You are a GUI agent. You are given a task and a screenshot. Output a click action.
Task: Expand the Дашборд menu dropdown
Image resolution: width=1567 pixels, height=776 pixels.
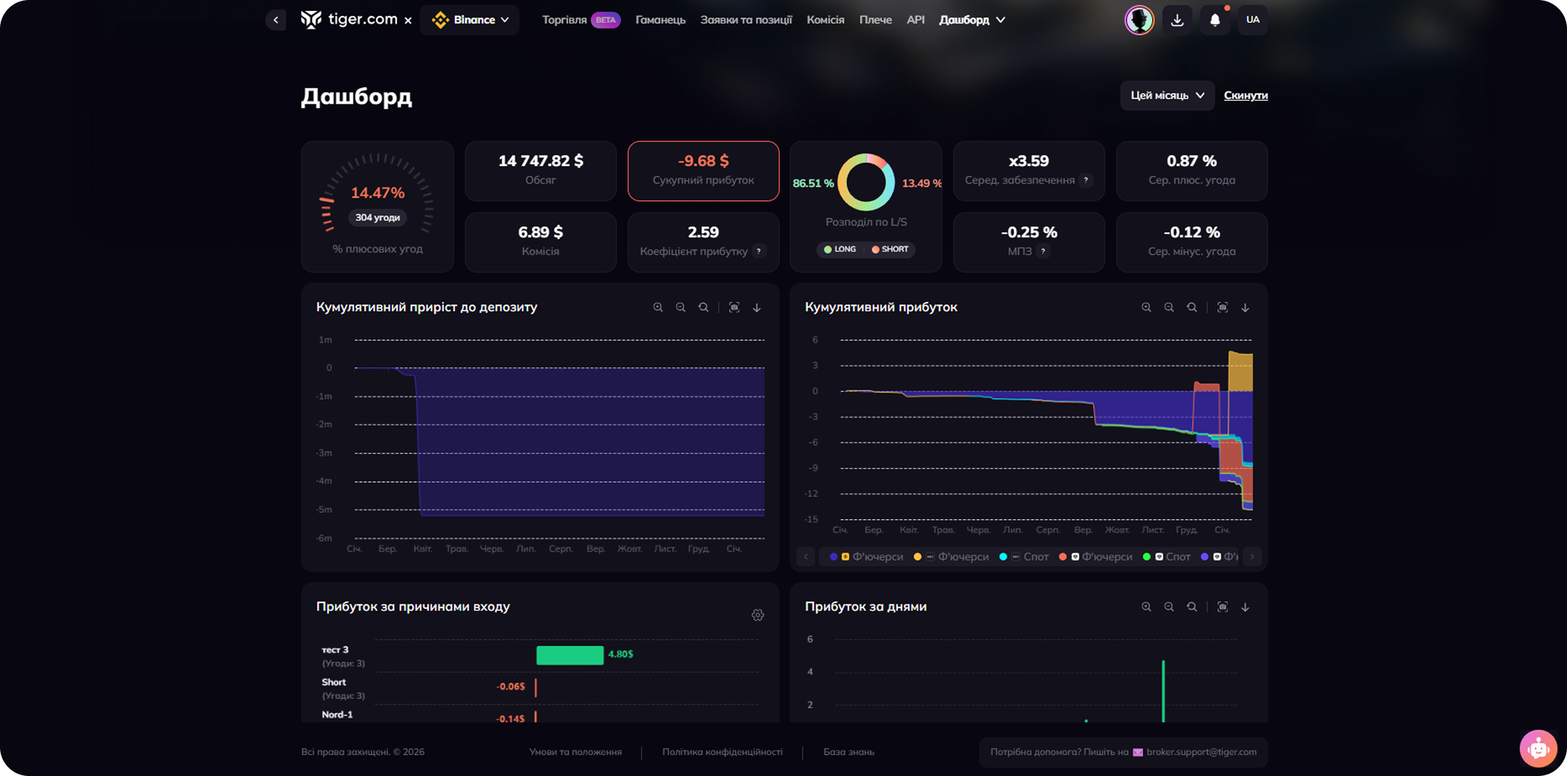click(971, 20)
